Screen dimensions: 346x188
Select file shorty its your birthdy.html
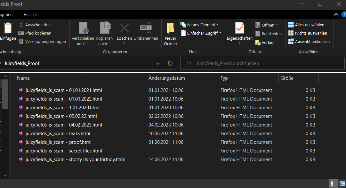coord(75,159)
